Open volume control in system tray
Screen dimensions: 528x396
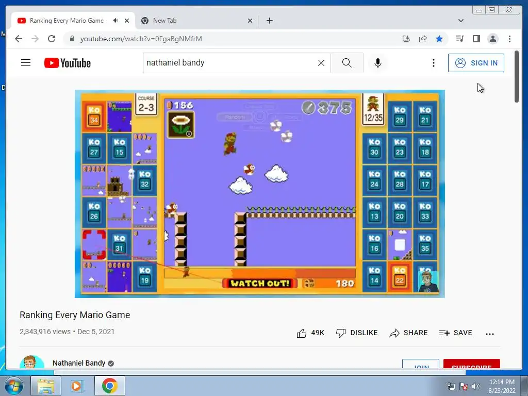476,386
